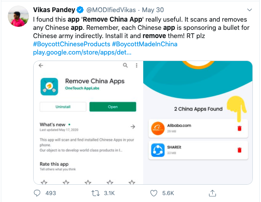Delete Alibaba.com using the red trash icon

pyautogui.click(x=240, y=128)
